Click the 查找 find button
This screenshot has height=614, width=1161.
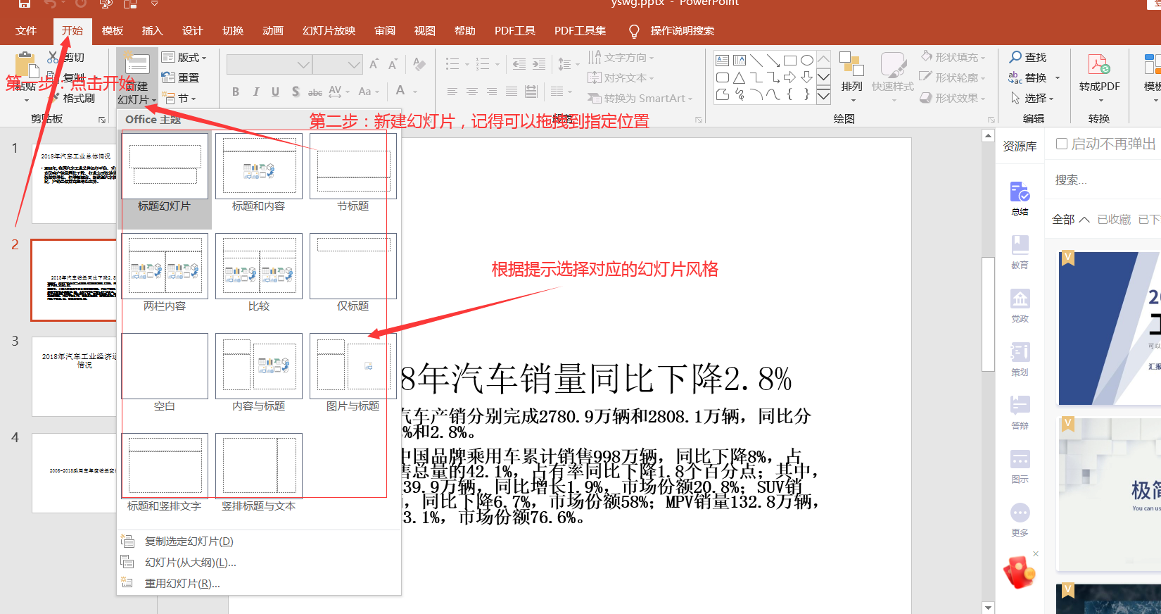tap(1028, 57)
